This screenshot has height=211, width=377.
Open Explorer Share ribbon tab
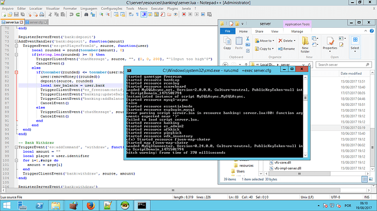coord(259,32)
